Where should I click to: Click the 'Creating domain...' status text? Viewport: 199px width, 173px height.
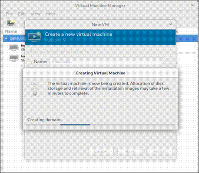pos(46,120)
